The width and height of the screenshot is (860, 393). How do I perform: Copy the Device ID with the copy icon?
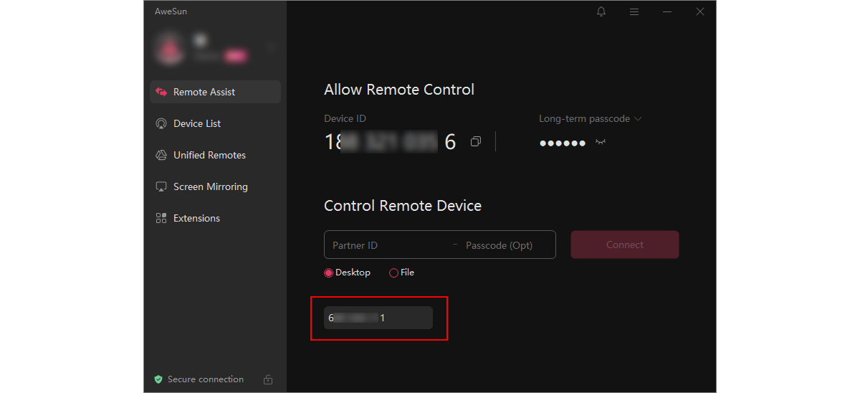(475, 142)
